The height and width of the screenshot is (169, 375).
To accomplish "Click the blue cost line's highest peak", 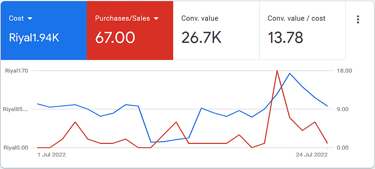I will click(289, 73).
